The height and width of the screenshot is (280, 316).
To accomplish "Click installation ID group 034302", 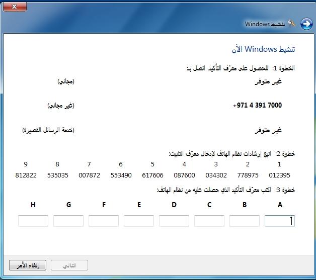I will [x=216, y=175].
